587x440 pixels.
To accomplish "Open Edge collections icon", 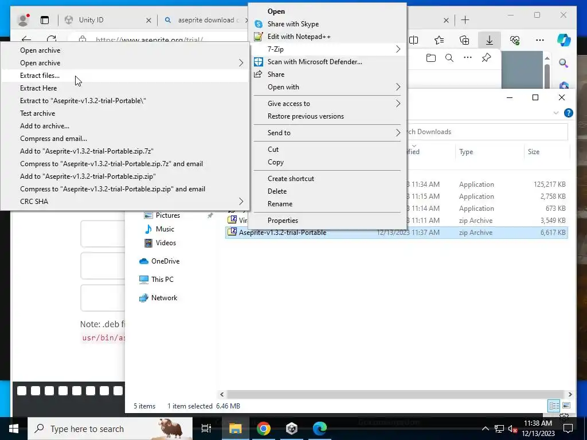I will point(464,41).
